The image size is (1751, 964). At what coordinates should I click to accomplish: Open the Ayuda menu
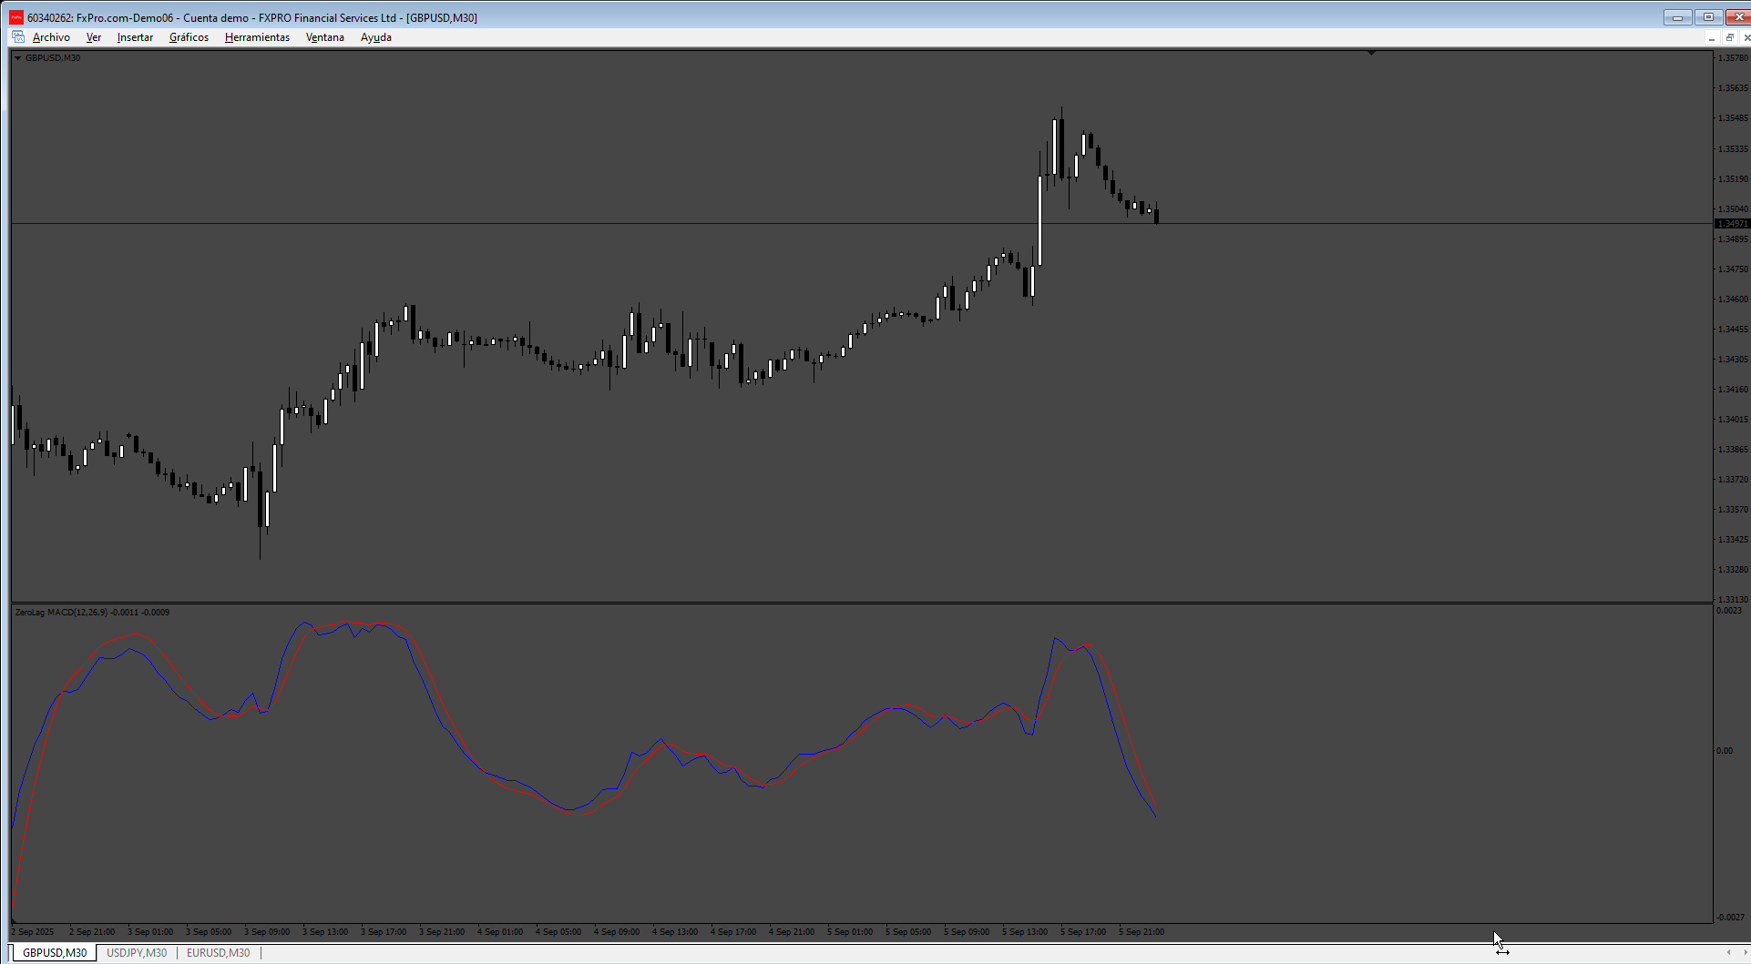(x=376, y=37)
